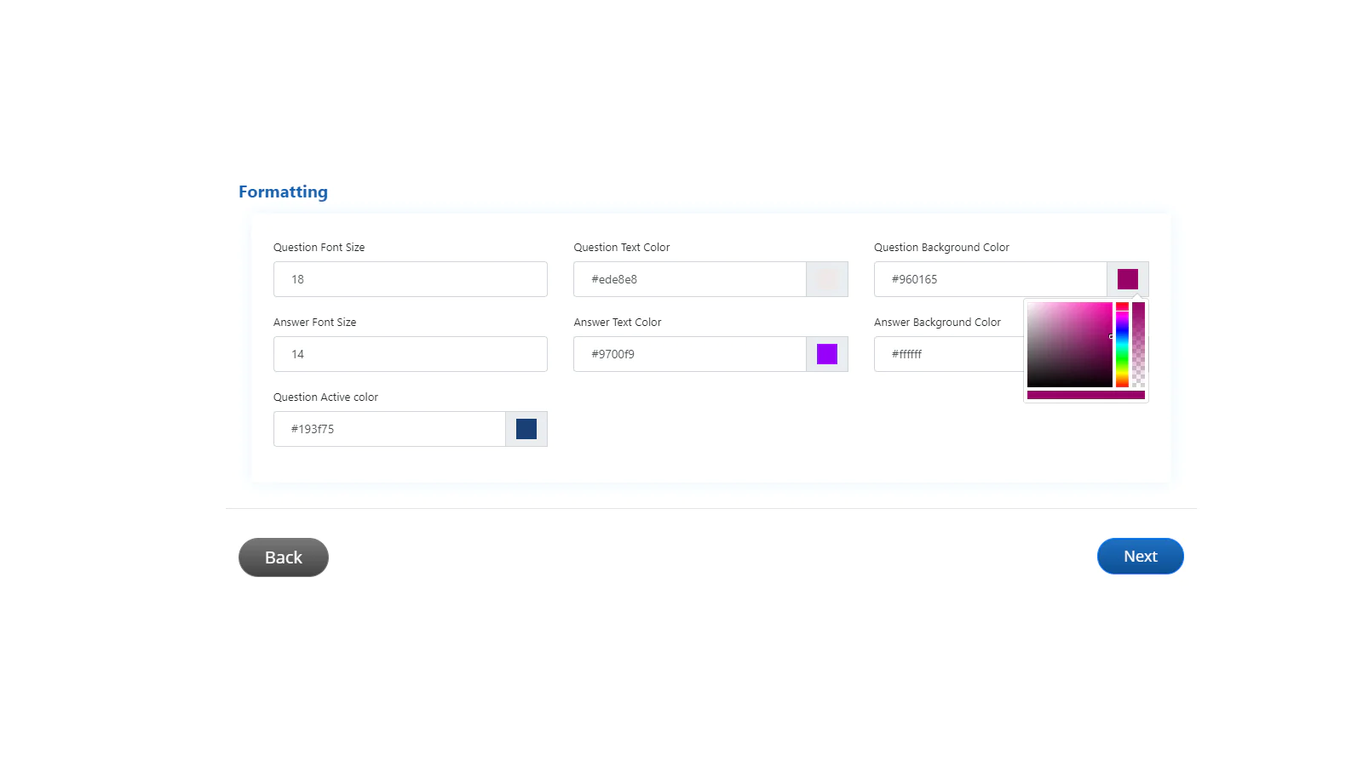Click the Formatting section heading

click(x=283, y=191)
